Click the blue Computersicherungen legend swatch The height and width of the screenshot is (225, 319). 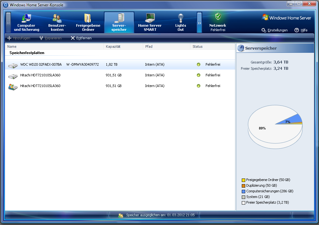243,191
